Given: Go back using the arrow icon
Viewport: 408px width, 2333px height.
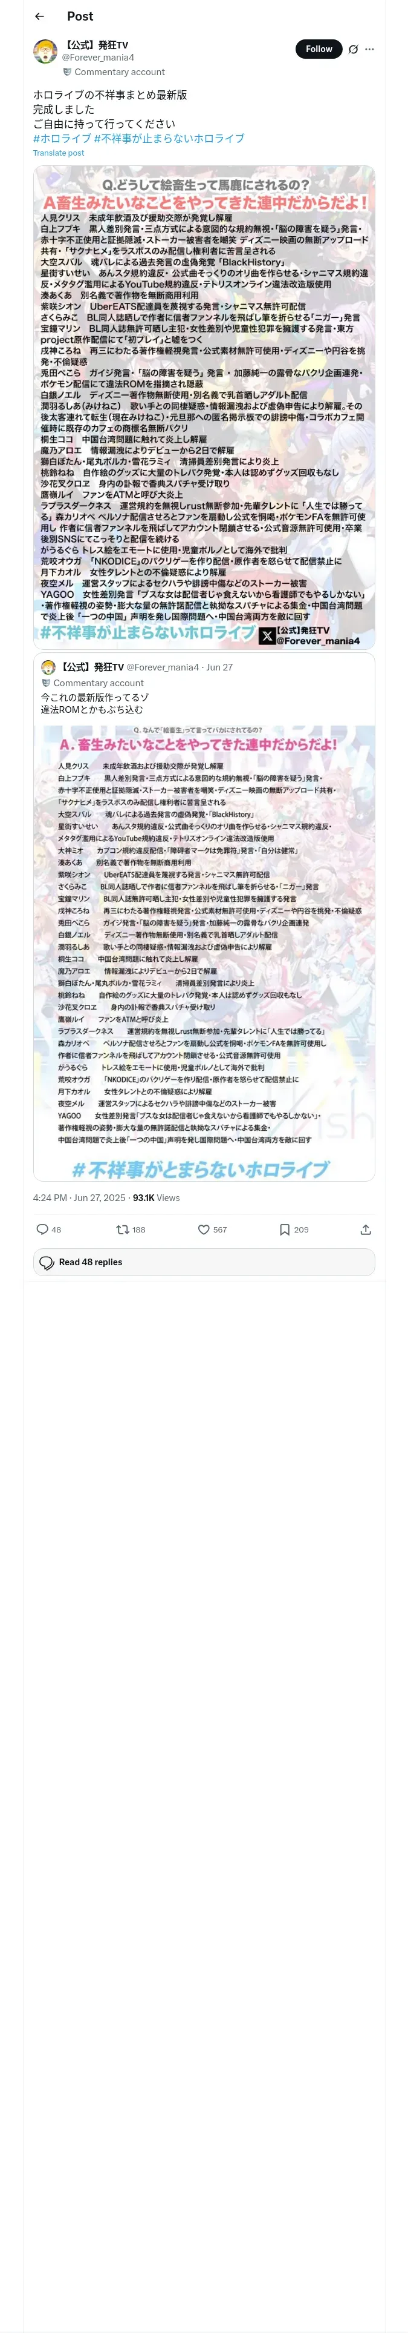Looking at the screenshot, I should point(39,16).
